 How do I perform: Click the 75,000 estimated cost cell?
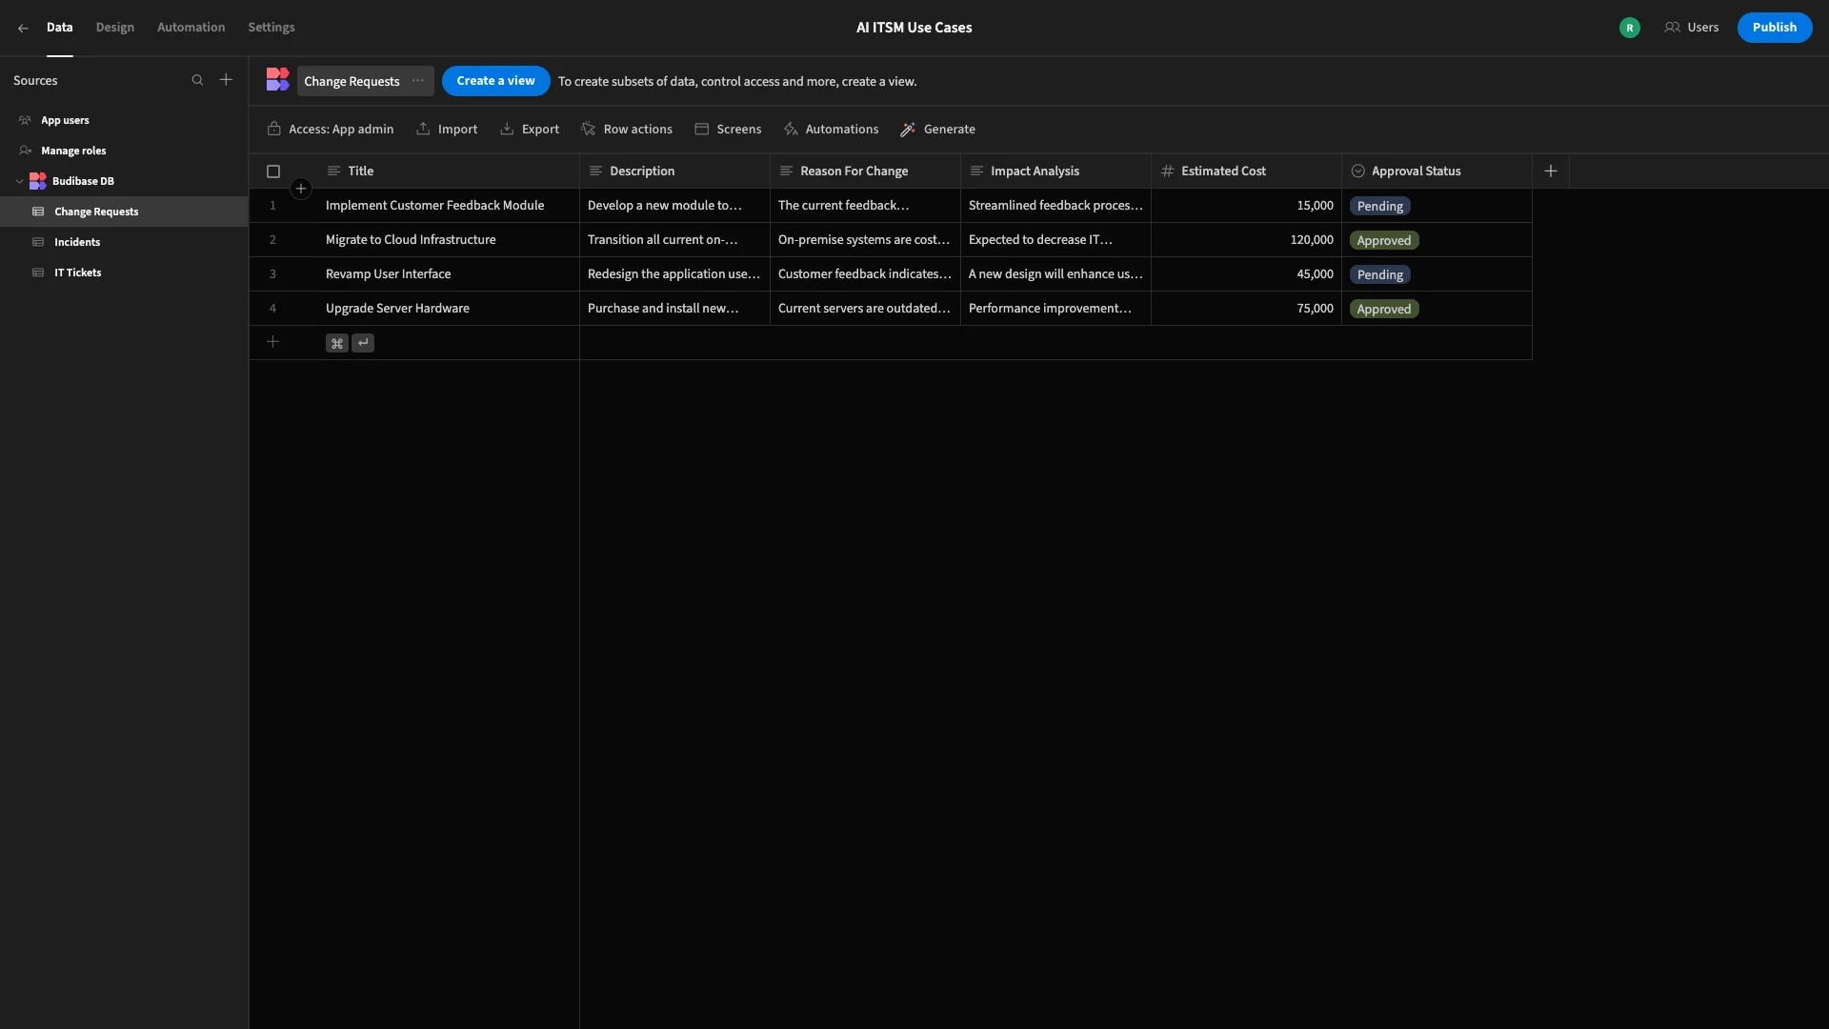click(x=1246, y=309)
